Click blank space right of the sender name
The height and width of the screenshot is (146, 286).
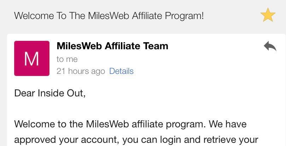pyautogui.click(x=212, y=46)
